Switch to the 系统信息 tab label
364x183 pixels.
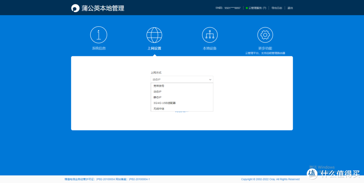[x=99, y=48]
